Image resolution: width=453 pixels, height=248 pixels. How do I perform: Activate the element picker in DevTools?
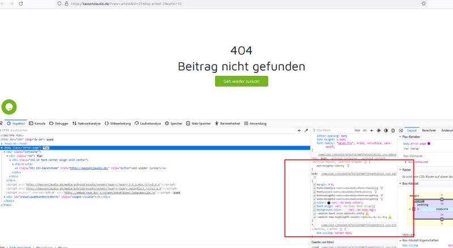click(x=2, y=123)
